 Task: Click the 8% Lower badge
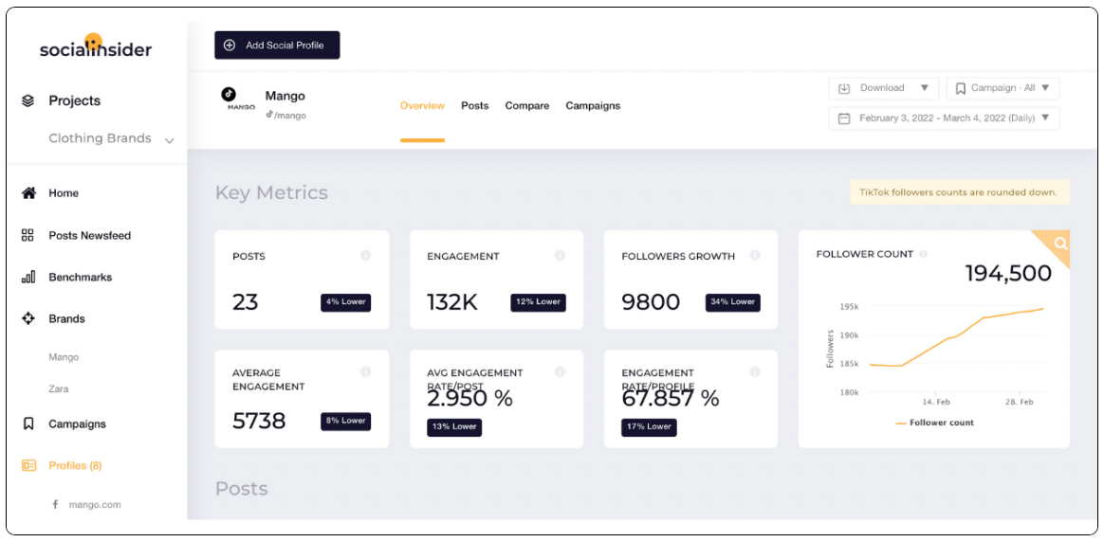click(345, 421)
